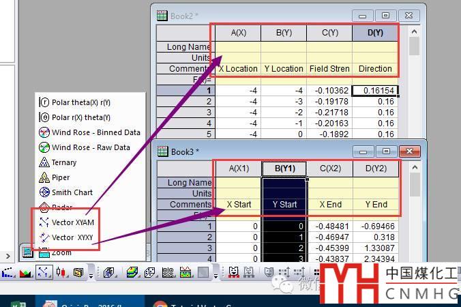Click cell containing 0.16154 in Book2
The height and width of the screenshot is (307, 461).
(375, 90)
